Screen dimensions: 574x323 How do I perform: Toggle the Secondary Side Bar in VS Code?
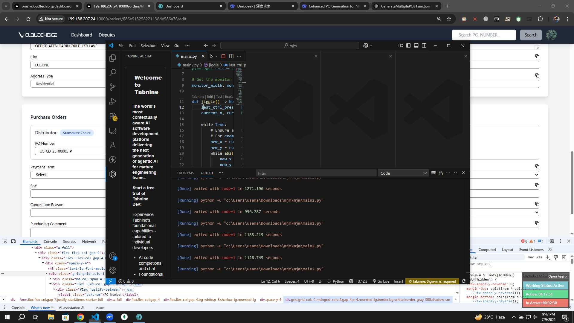point(424,45)
